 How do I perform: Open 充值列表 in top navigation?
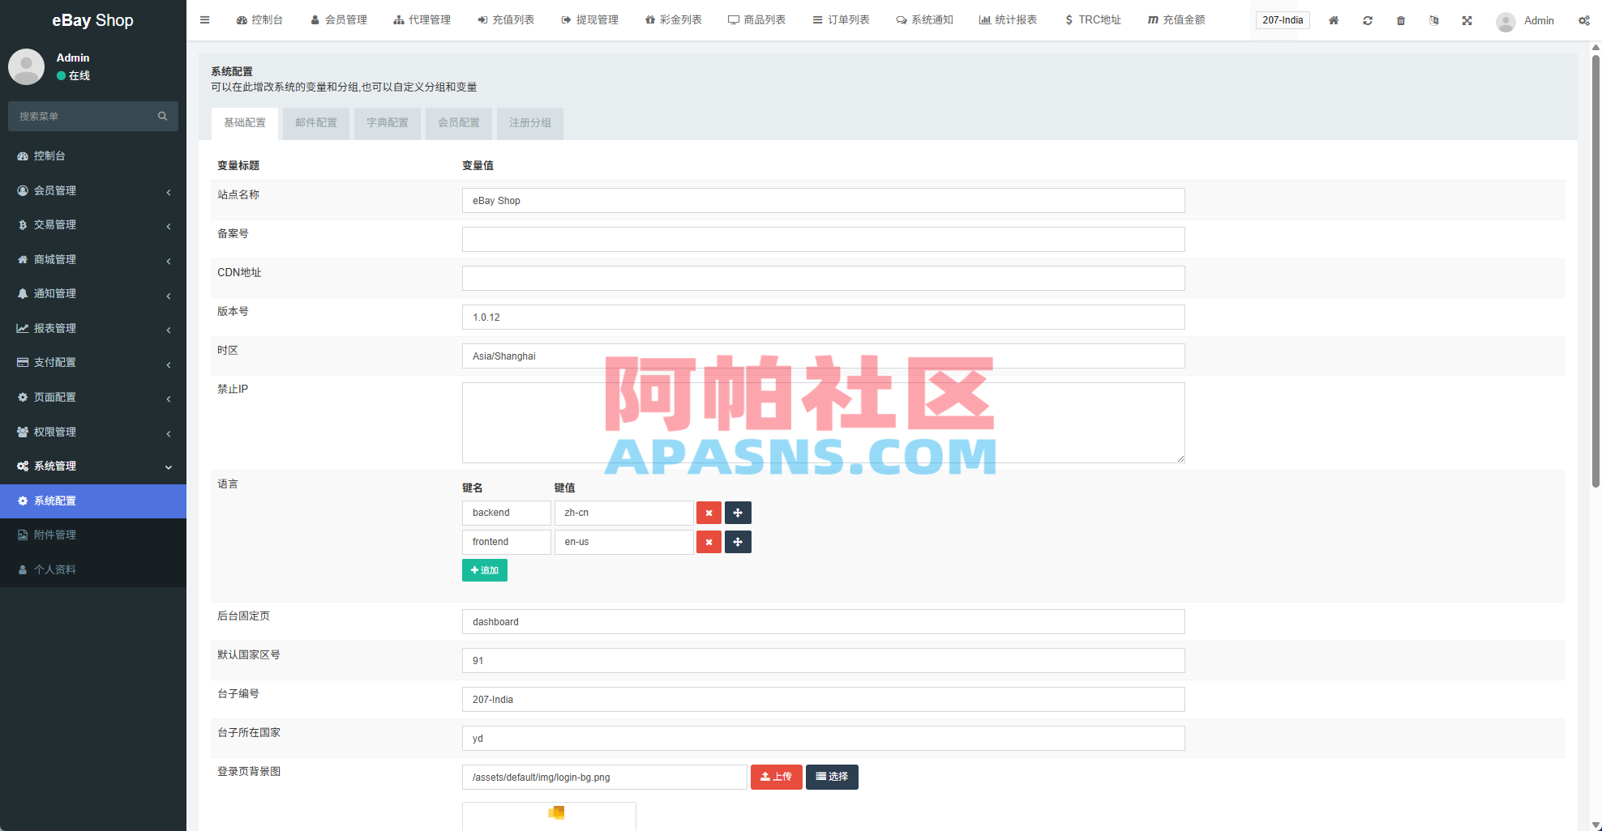coord(506,19)
